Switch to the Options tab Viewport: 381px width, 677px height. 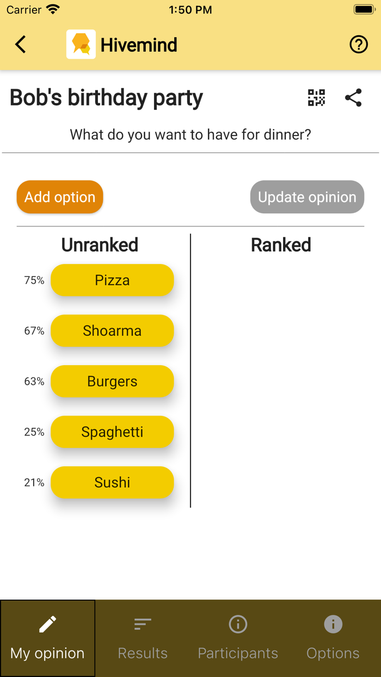333,638
